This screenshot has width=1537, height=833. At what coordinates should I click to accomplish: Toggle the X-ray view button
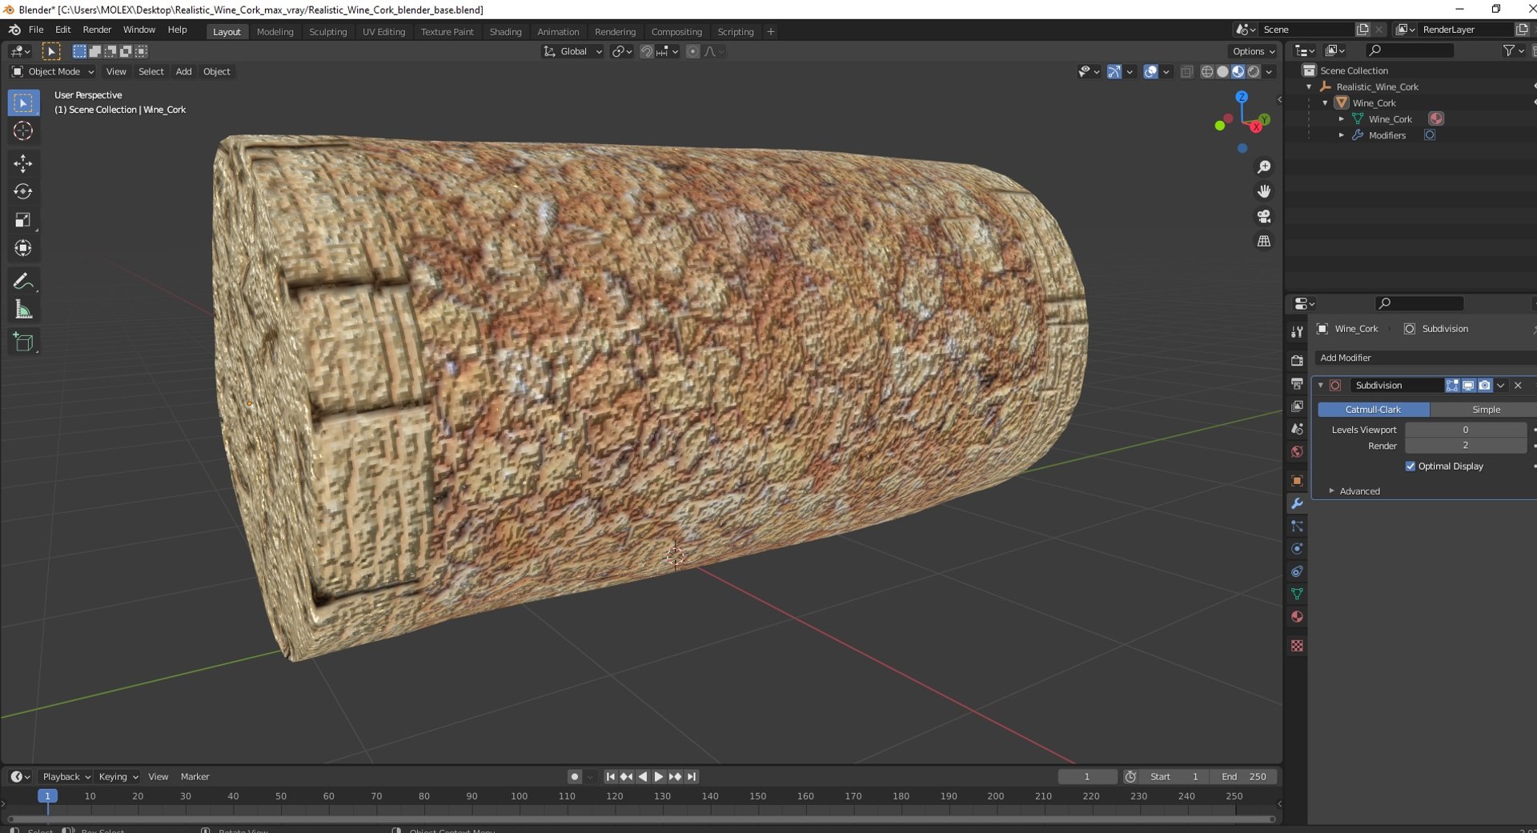pyautogui.click(x=1186, y=72)
